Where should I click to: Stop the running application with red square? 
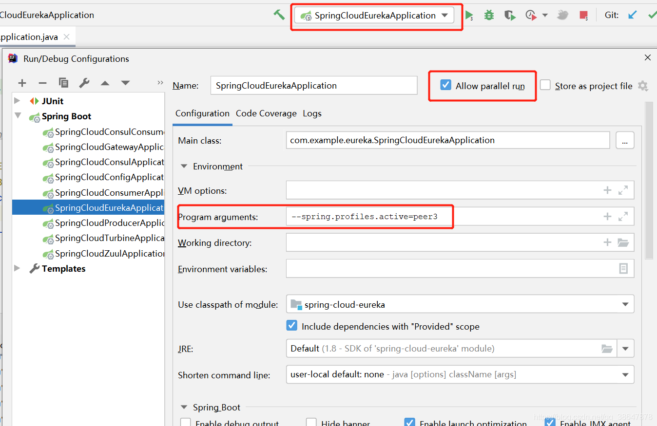click(583, 15)
